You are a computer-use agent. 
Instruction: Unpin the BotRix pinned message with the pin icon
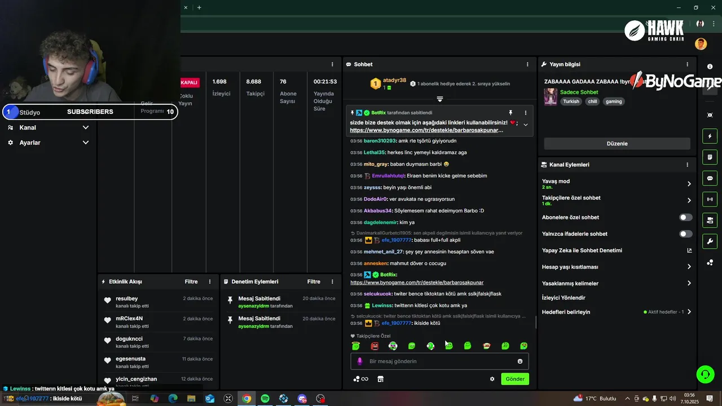[x=510, y=113]
